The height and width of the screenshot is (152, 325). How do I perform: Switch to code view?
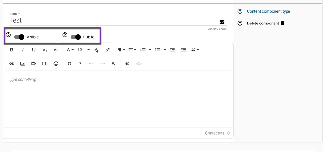pos(139,63)
